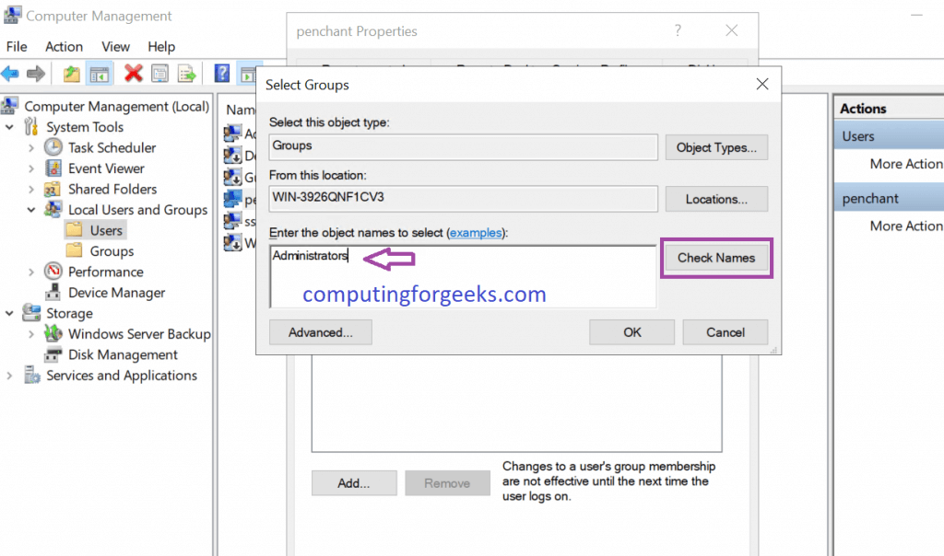The image size is (944, 556).
Task: Open the View menu
Action: click(x=115, y=46)
